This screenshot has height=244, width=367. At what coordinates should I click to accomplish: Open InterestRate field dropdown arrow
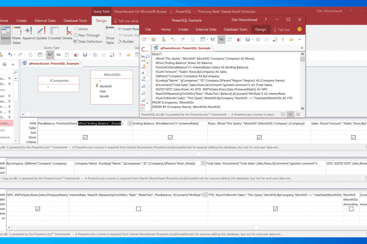(x=205, y=195)
